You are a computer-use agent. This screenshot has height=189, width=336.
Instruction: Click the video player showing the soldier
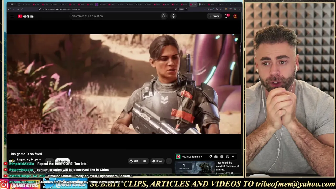tap(124, 84)
